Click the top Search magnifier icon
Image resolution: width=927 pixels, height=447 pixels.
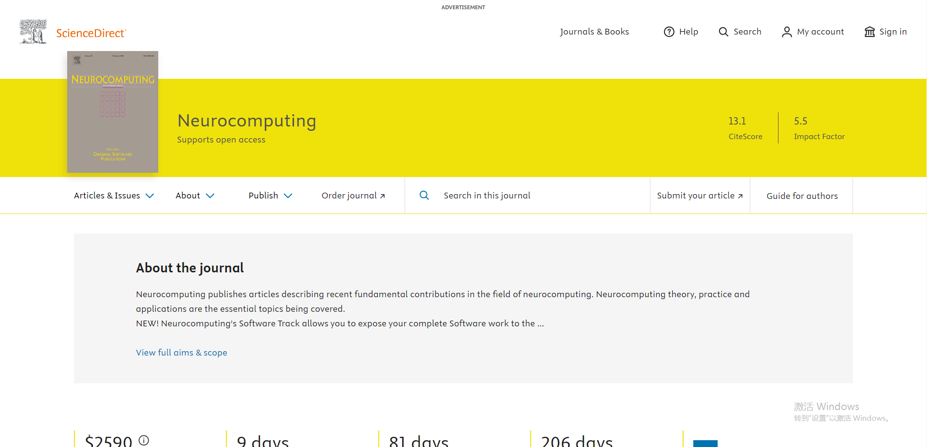tap(723, 32)
